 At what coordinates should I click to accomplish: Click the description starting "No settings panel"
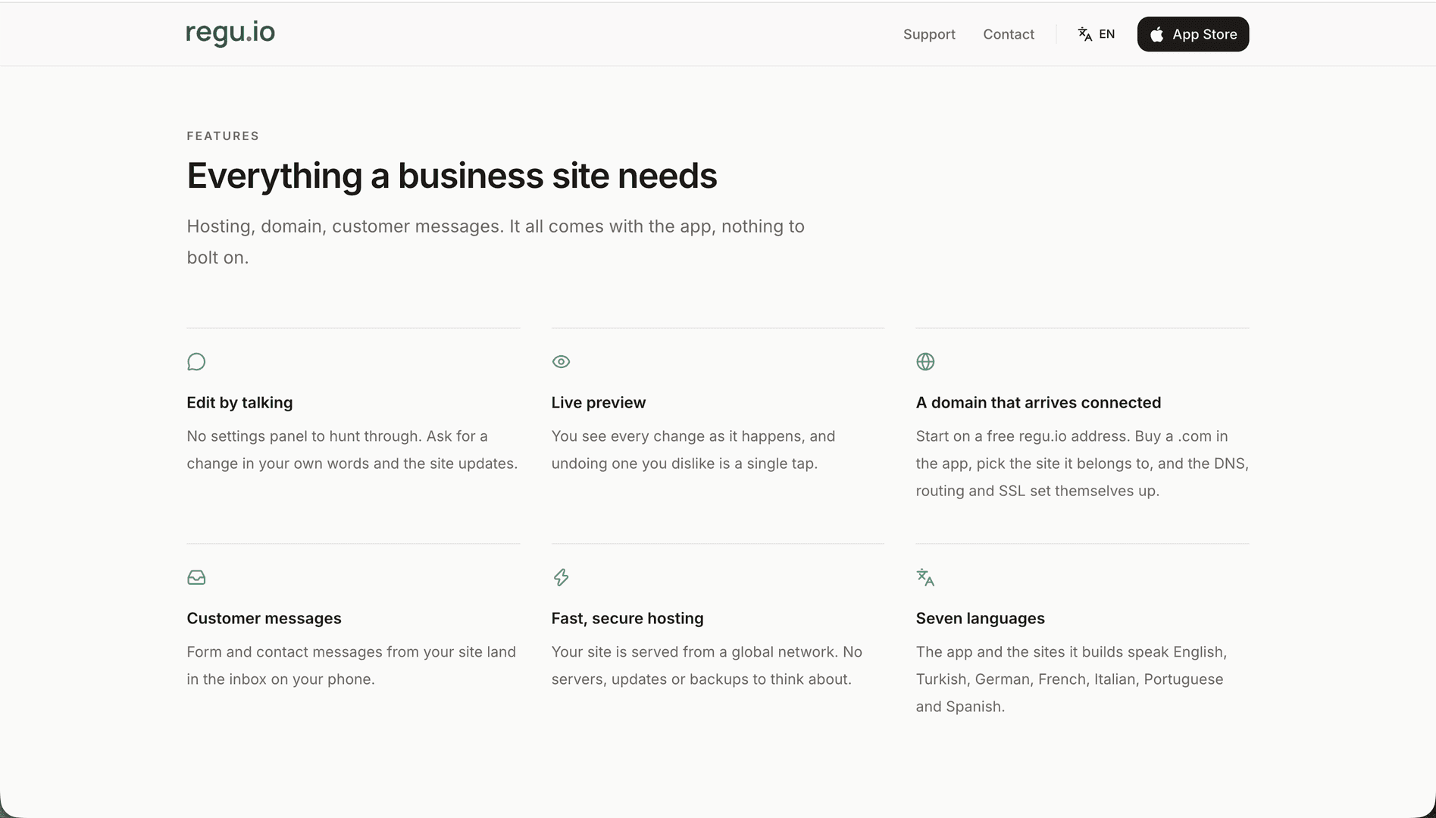tap(352, 450)
